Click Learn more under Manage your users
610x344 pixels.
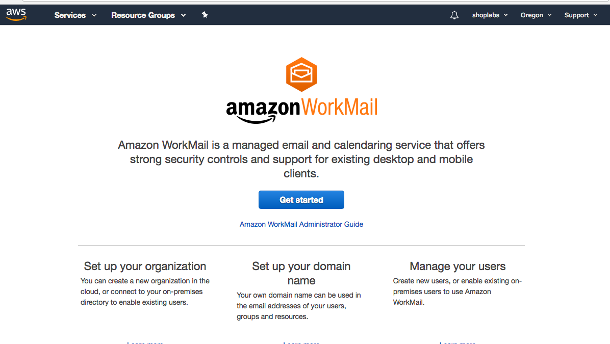coord(457,342)
